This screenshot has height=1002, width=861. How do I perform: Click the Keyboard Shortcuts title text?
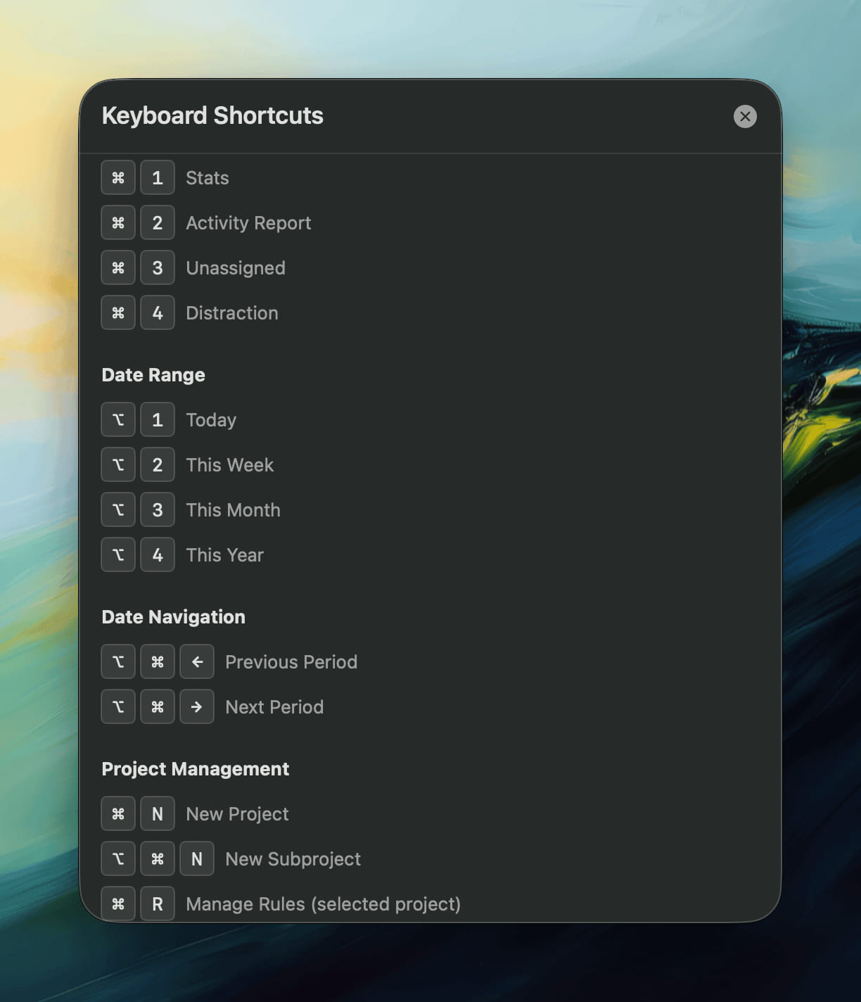(212, 115)
